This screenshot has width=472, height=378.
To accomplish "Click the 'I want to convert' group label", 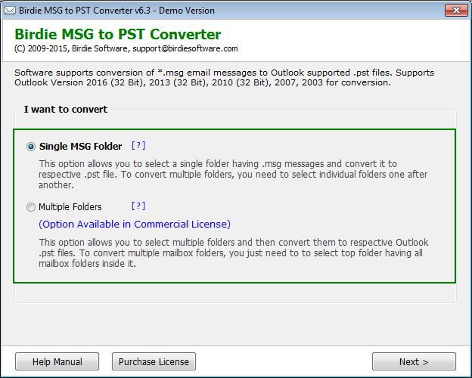I will pos(66,110).
